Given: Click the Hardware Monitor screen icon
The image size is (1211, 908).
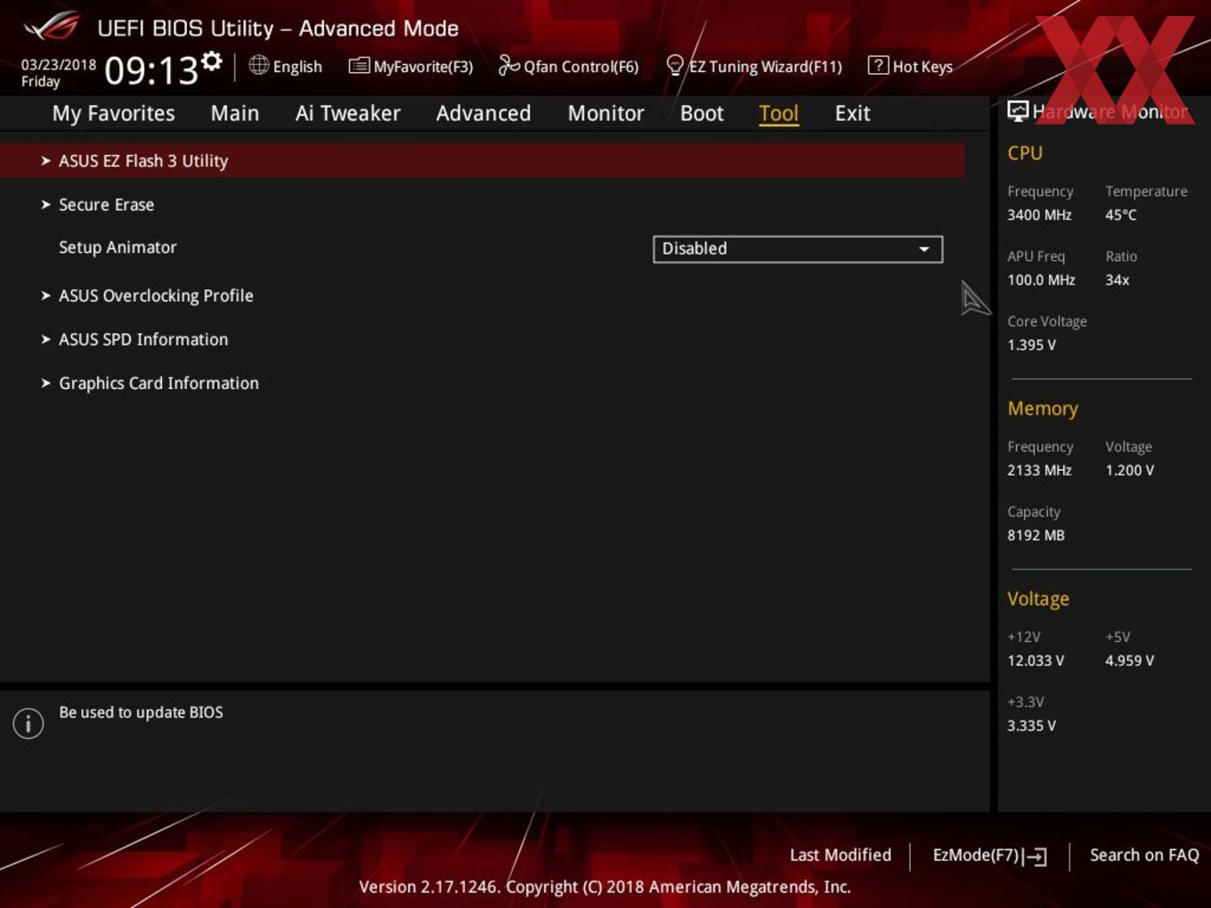Looking at the screenshot, I should [x=1018, y=111].
